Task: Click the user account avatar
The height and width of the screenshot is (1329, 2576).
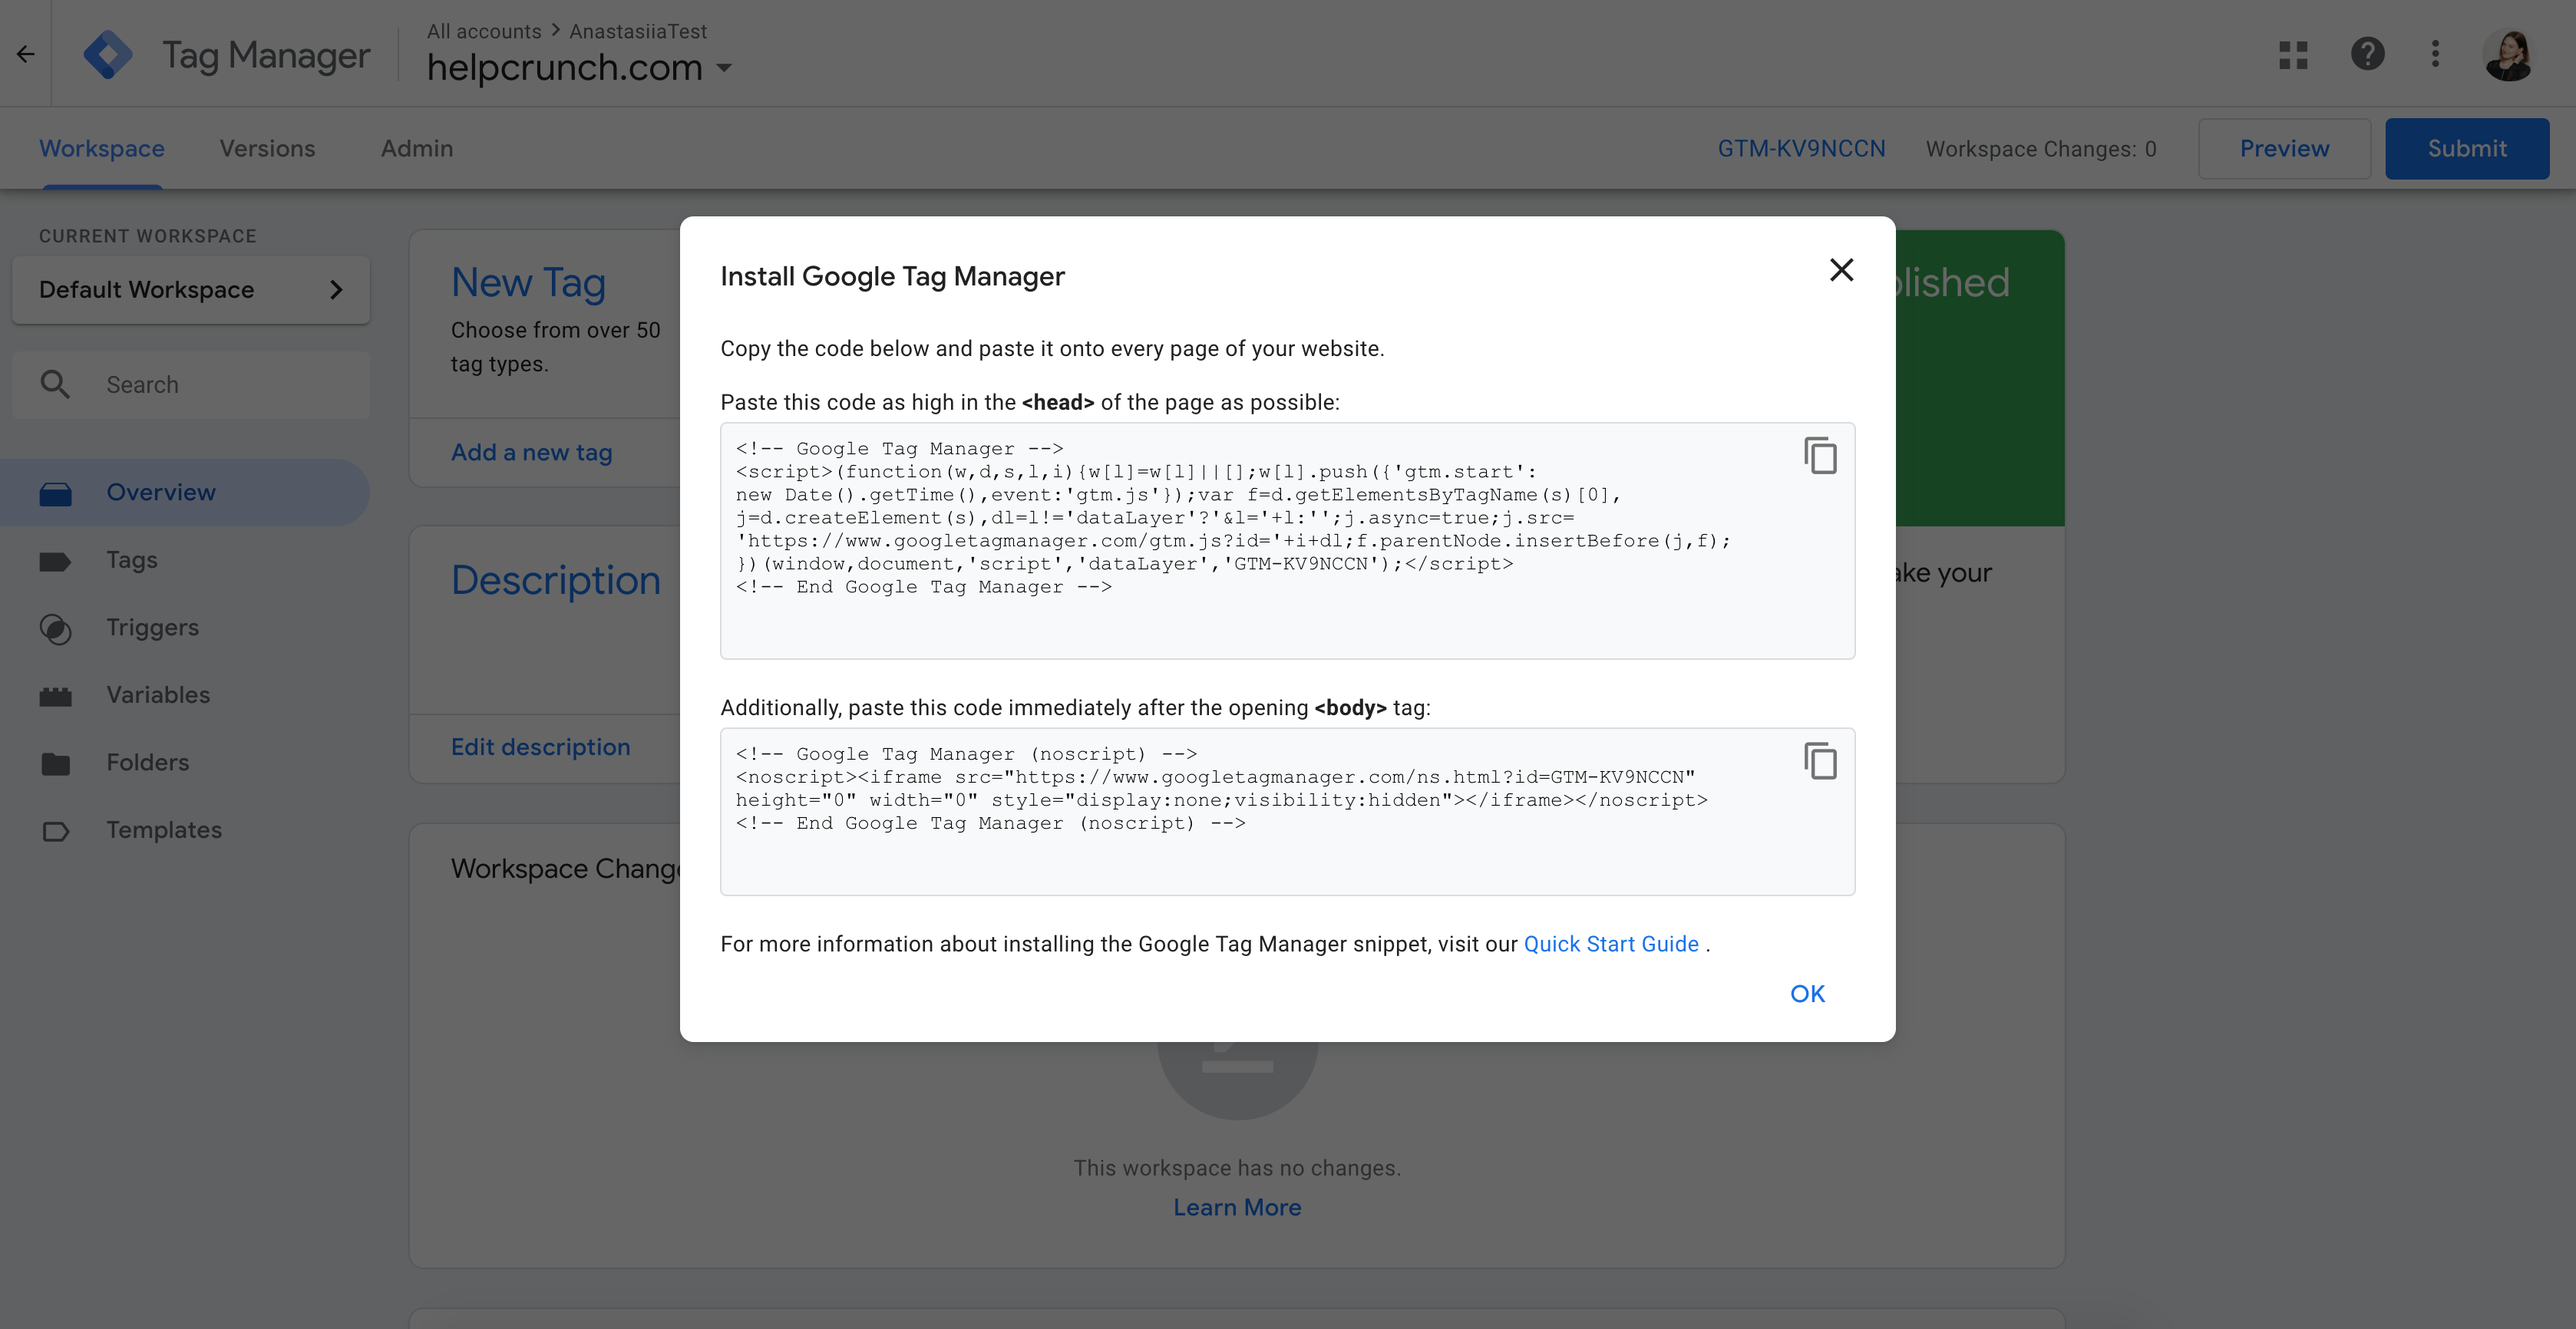Action: click(2509, 54)
